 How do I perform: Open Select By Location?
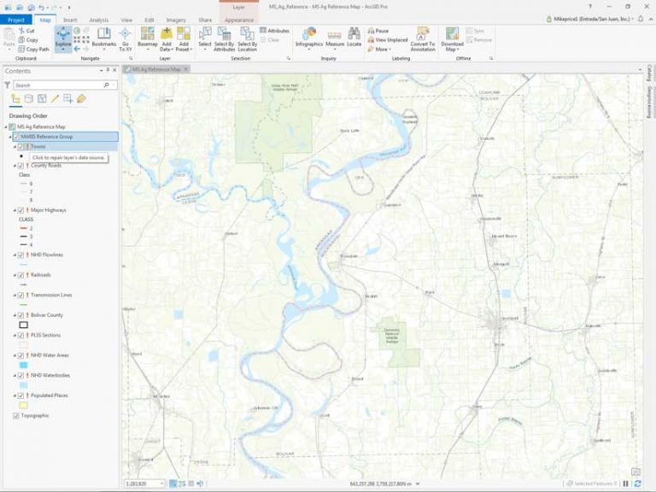tap(247, 39)
